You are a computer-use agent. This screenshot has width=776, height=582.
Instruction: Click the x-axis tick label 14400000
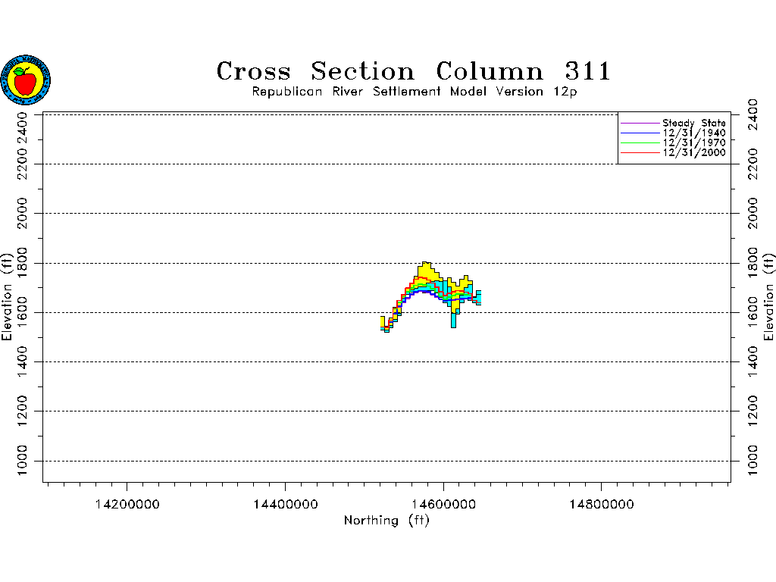tap(286, 504)
